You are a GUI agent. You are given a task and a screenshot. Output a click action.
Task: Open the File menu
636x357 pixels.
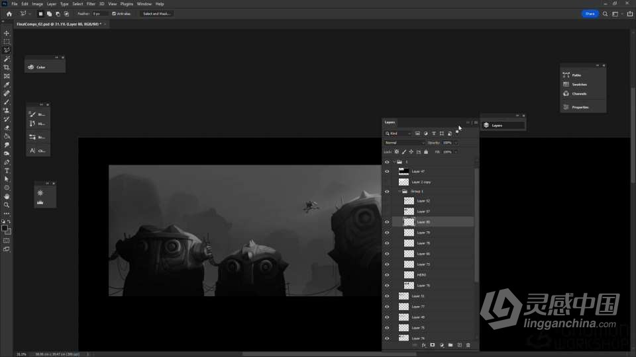pos(14,4)
